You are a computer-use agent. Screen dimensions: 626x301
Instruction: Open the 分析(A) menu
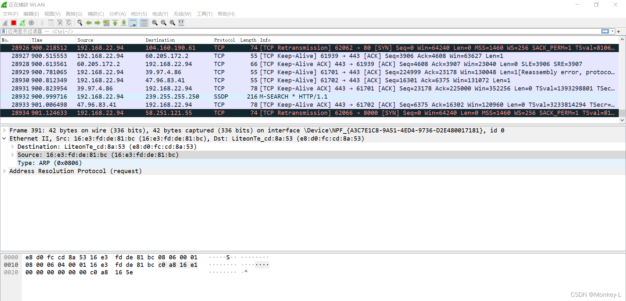(117, 14)
